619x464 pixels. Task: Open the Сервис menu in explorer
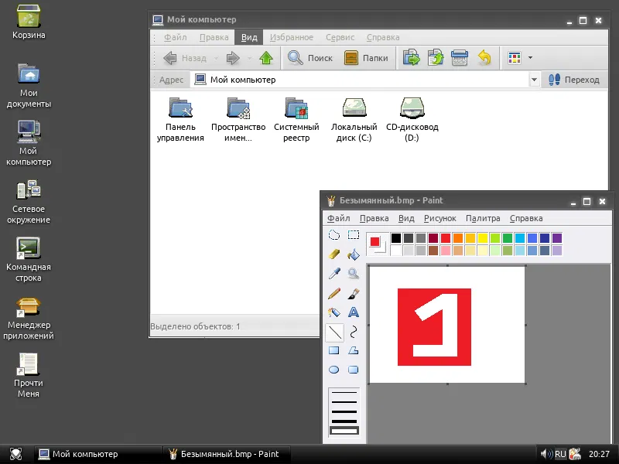[x=340, y=37]
